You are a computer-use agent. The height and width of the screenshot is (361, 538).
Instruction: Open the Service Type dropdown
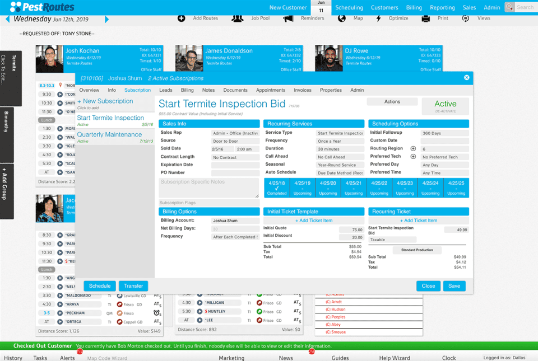[340, 133]
